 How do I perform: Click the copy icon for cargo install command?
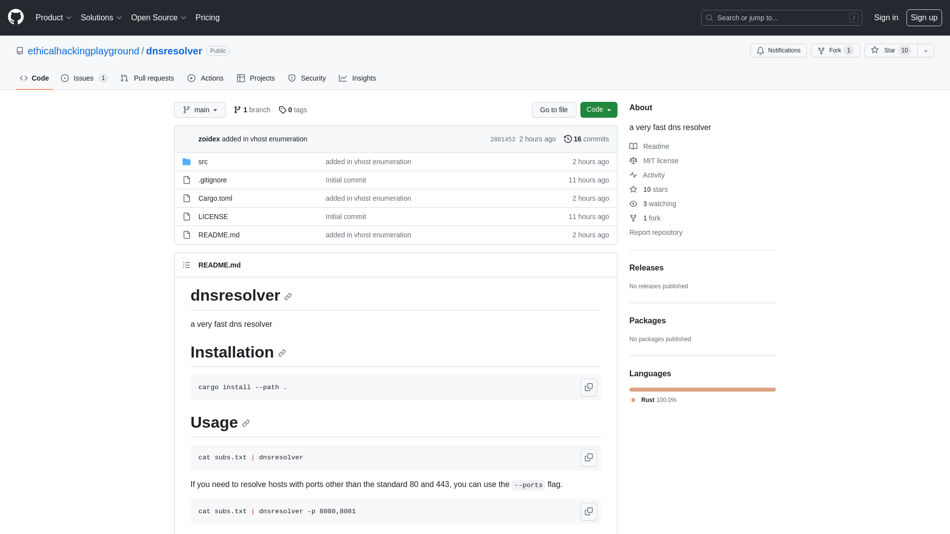tap(588, 387)
